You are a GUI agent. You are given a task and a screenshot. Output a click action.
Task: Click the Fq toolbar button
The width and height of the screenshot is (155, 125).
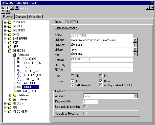tap(8, 12)
